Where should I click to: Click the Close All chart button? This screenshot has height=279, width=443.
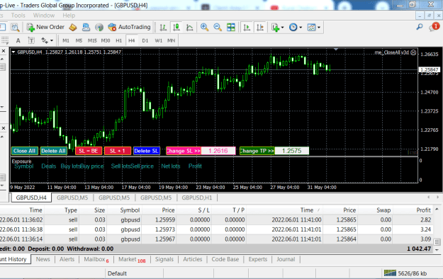click(x=25, y=151)
